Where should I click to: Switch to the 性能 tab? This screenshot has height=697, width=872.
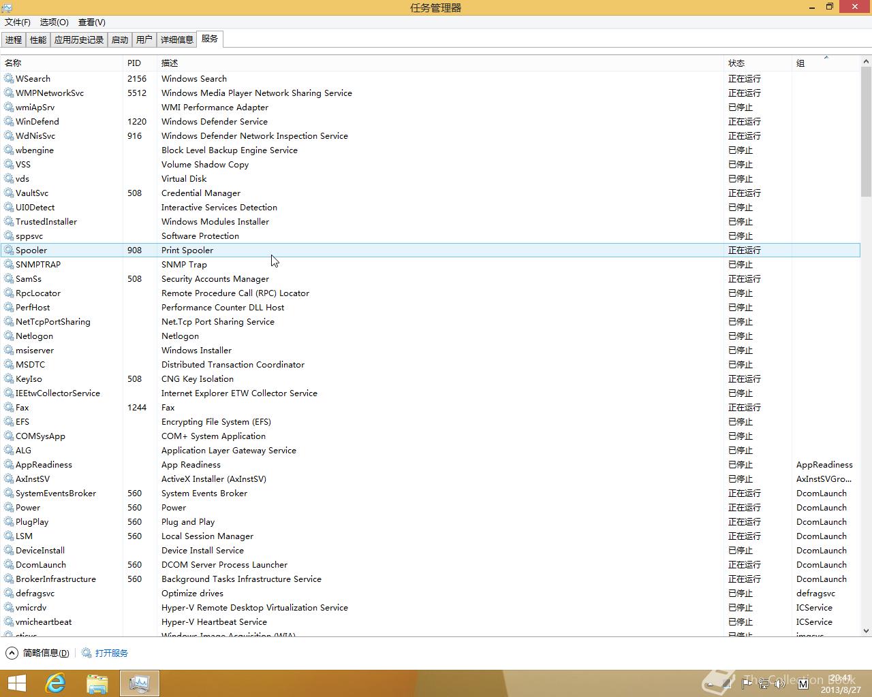pos(38,40)
